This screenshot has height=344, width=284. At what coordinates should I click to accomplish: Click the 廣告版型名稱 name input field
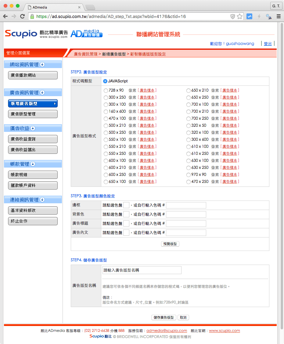click(x=142, y=270)
